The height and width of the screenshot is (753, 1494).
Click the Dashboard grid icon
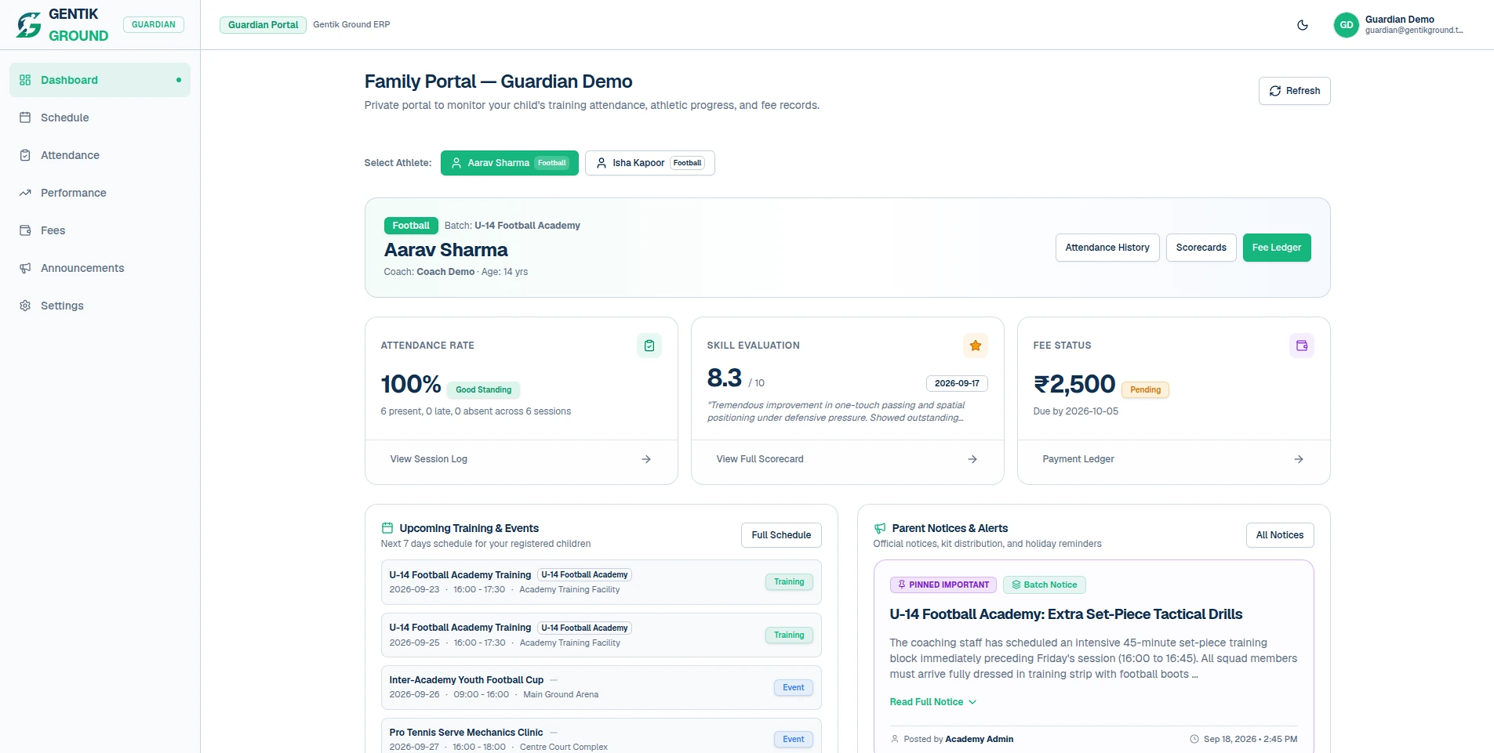(x=25, y=80)
